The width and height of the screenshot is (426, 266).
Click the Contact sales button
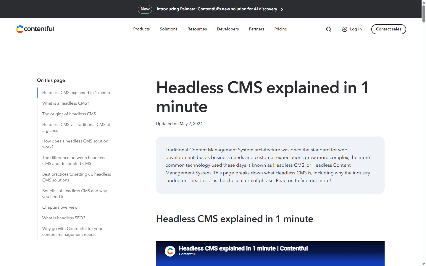(389, 29)
